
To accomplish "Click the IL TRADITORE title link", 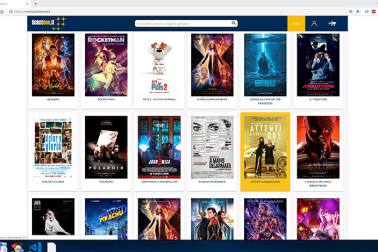I will [x=318, y=99].
